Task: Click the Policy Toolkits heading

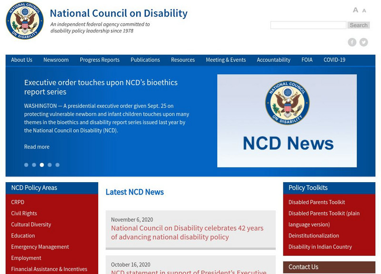Action: coord(308,188)
